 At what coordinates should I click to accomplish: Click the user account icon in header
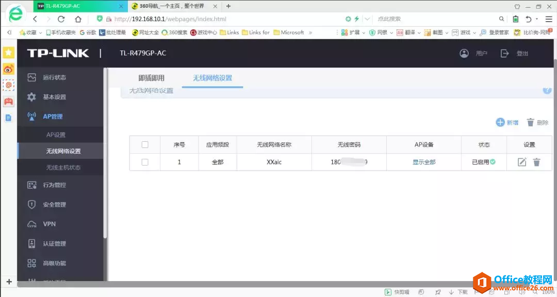[464, 53]
